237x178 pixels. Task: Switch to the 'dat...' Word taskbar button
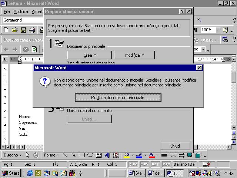[156, 173]
